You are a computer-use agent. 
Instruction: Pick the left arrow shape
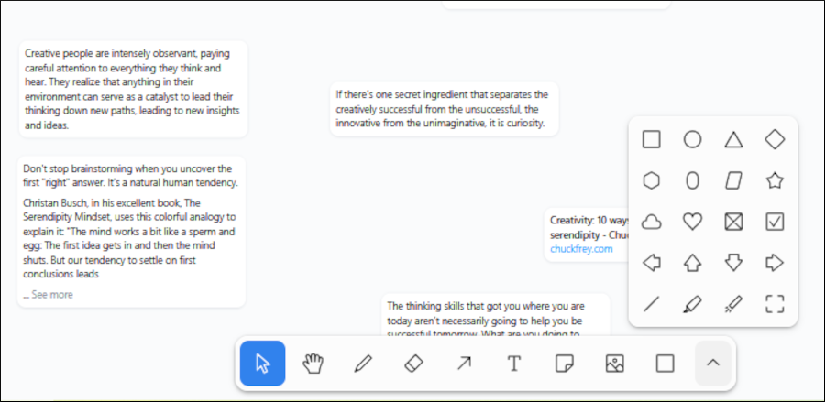click(x=651, y=264)
